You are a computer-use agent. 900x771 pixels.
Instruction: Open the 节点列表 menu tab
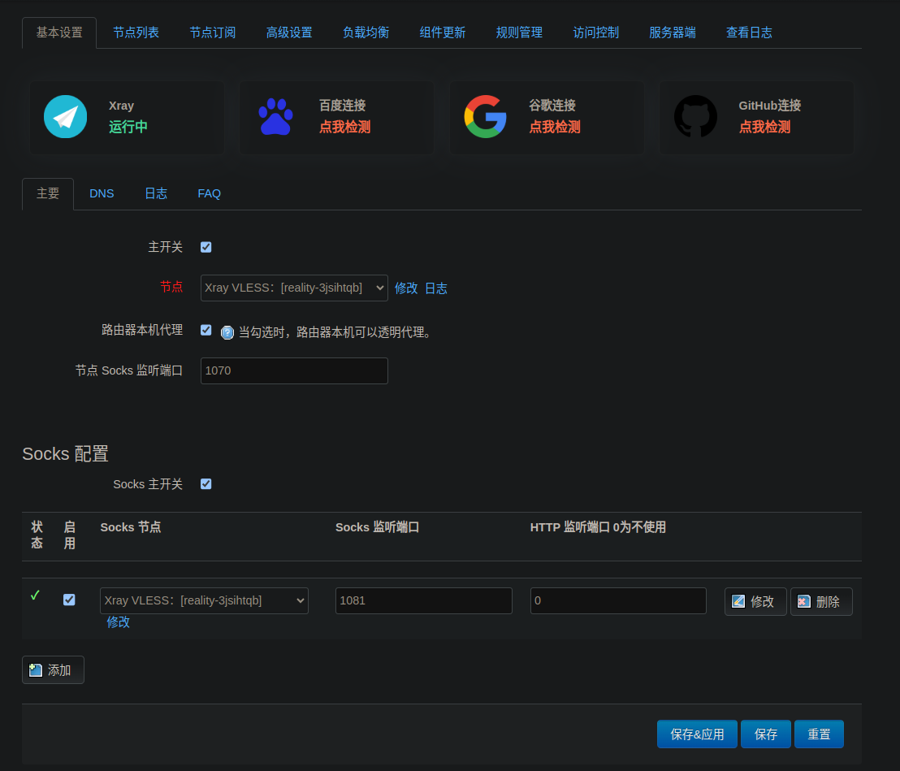[x=136, y=32]
